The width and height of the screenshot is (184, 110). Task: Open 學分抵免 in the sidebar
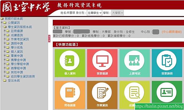(17, 47)
